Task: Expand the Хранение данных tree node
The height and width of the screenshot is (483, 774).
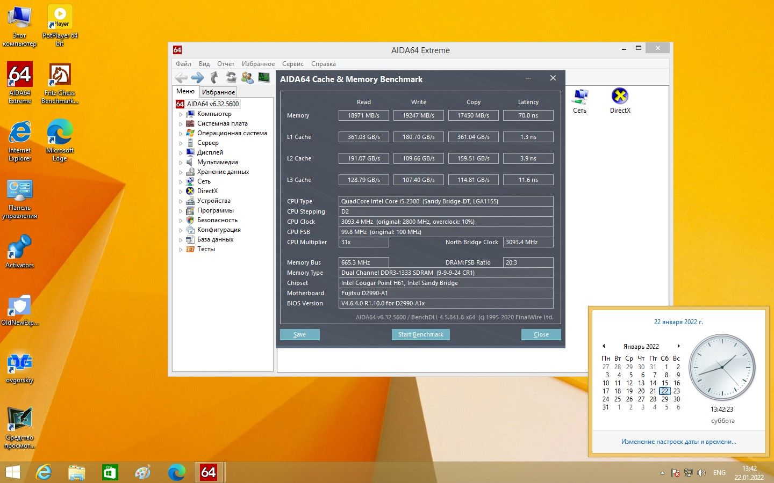Action: tap(181, 172)
